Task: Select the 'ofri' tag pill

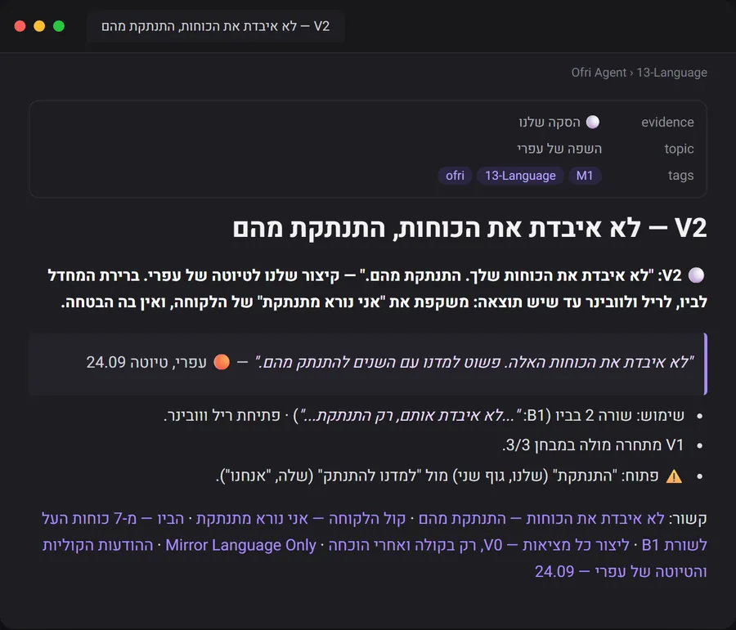Action: pos(455,176)
